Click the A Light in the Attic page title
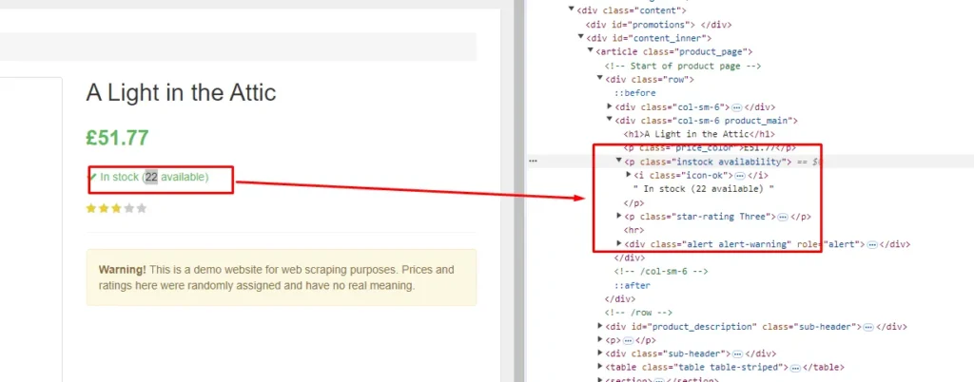The height and width of the screenshot is (382, 974). pyautogui.click(x=181, y=93)
